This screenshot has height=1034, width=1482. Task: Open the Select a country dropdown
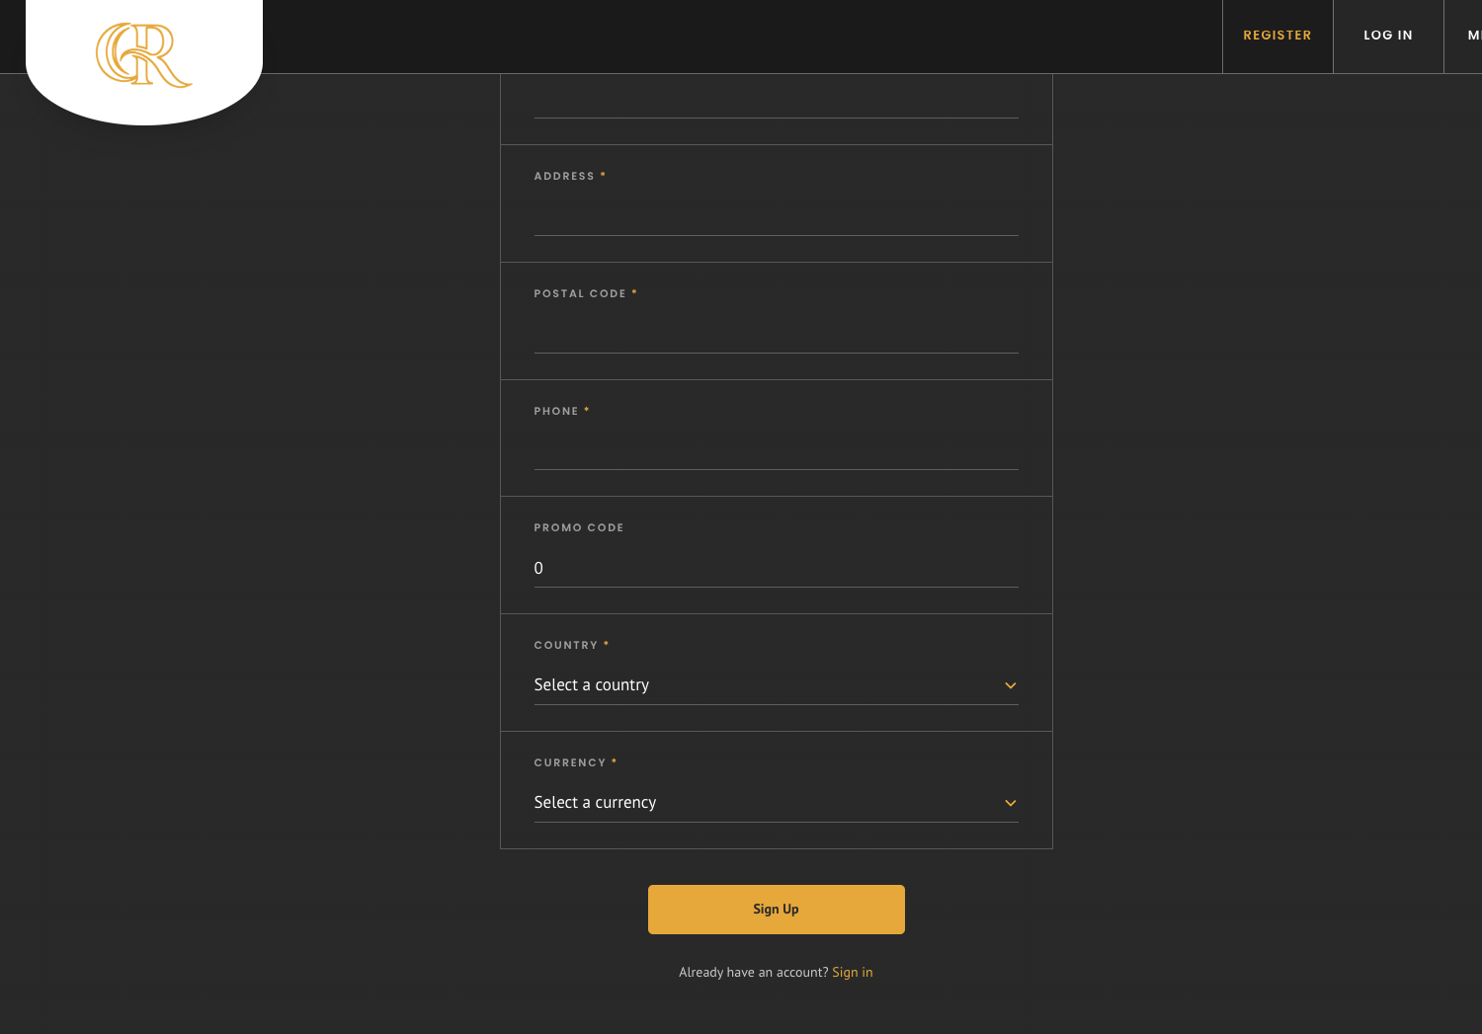point(776,685)
